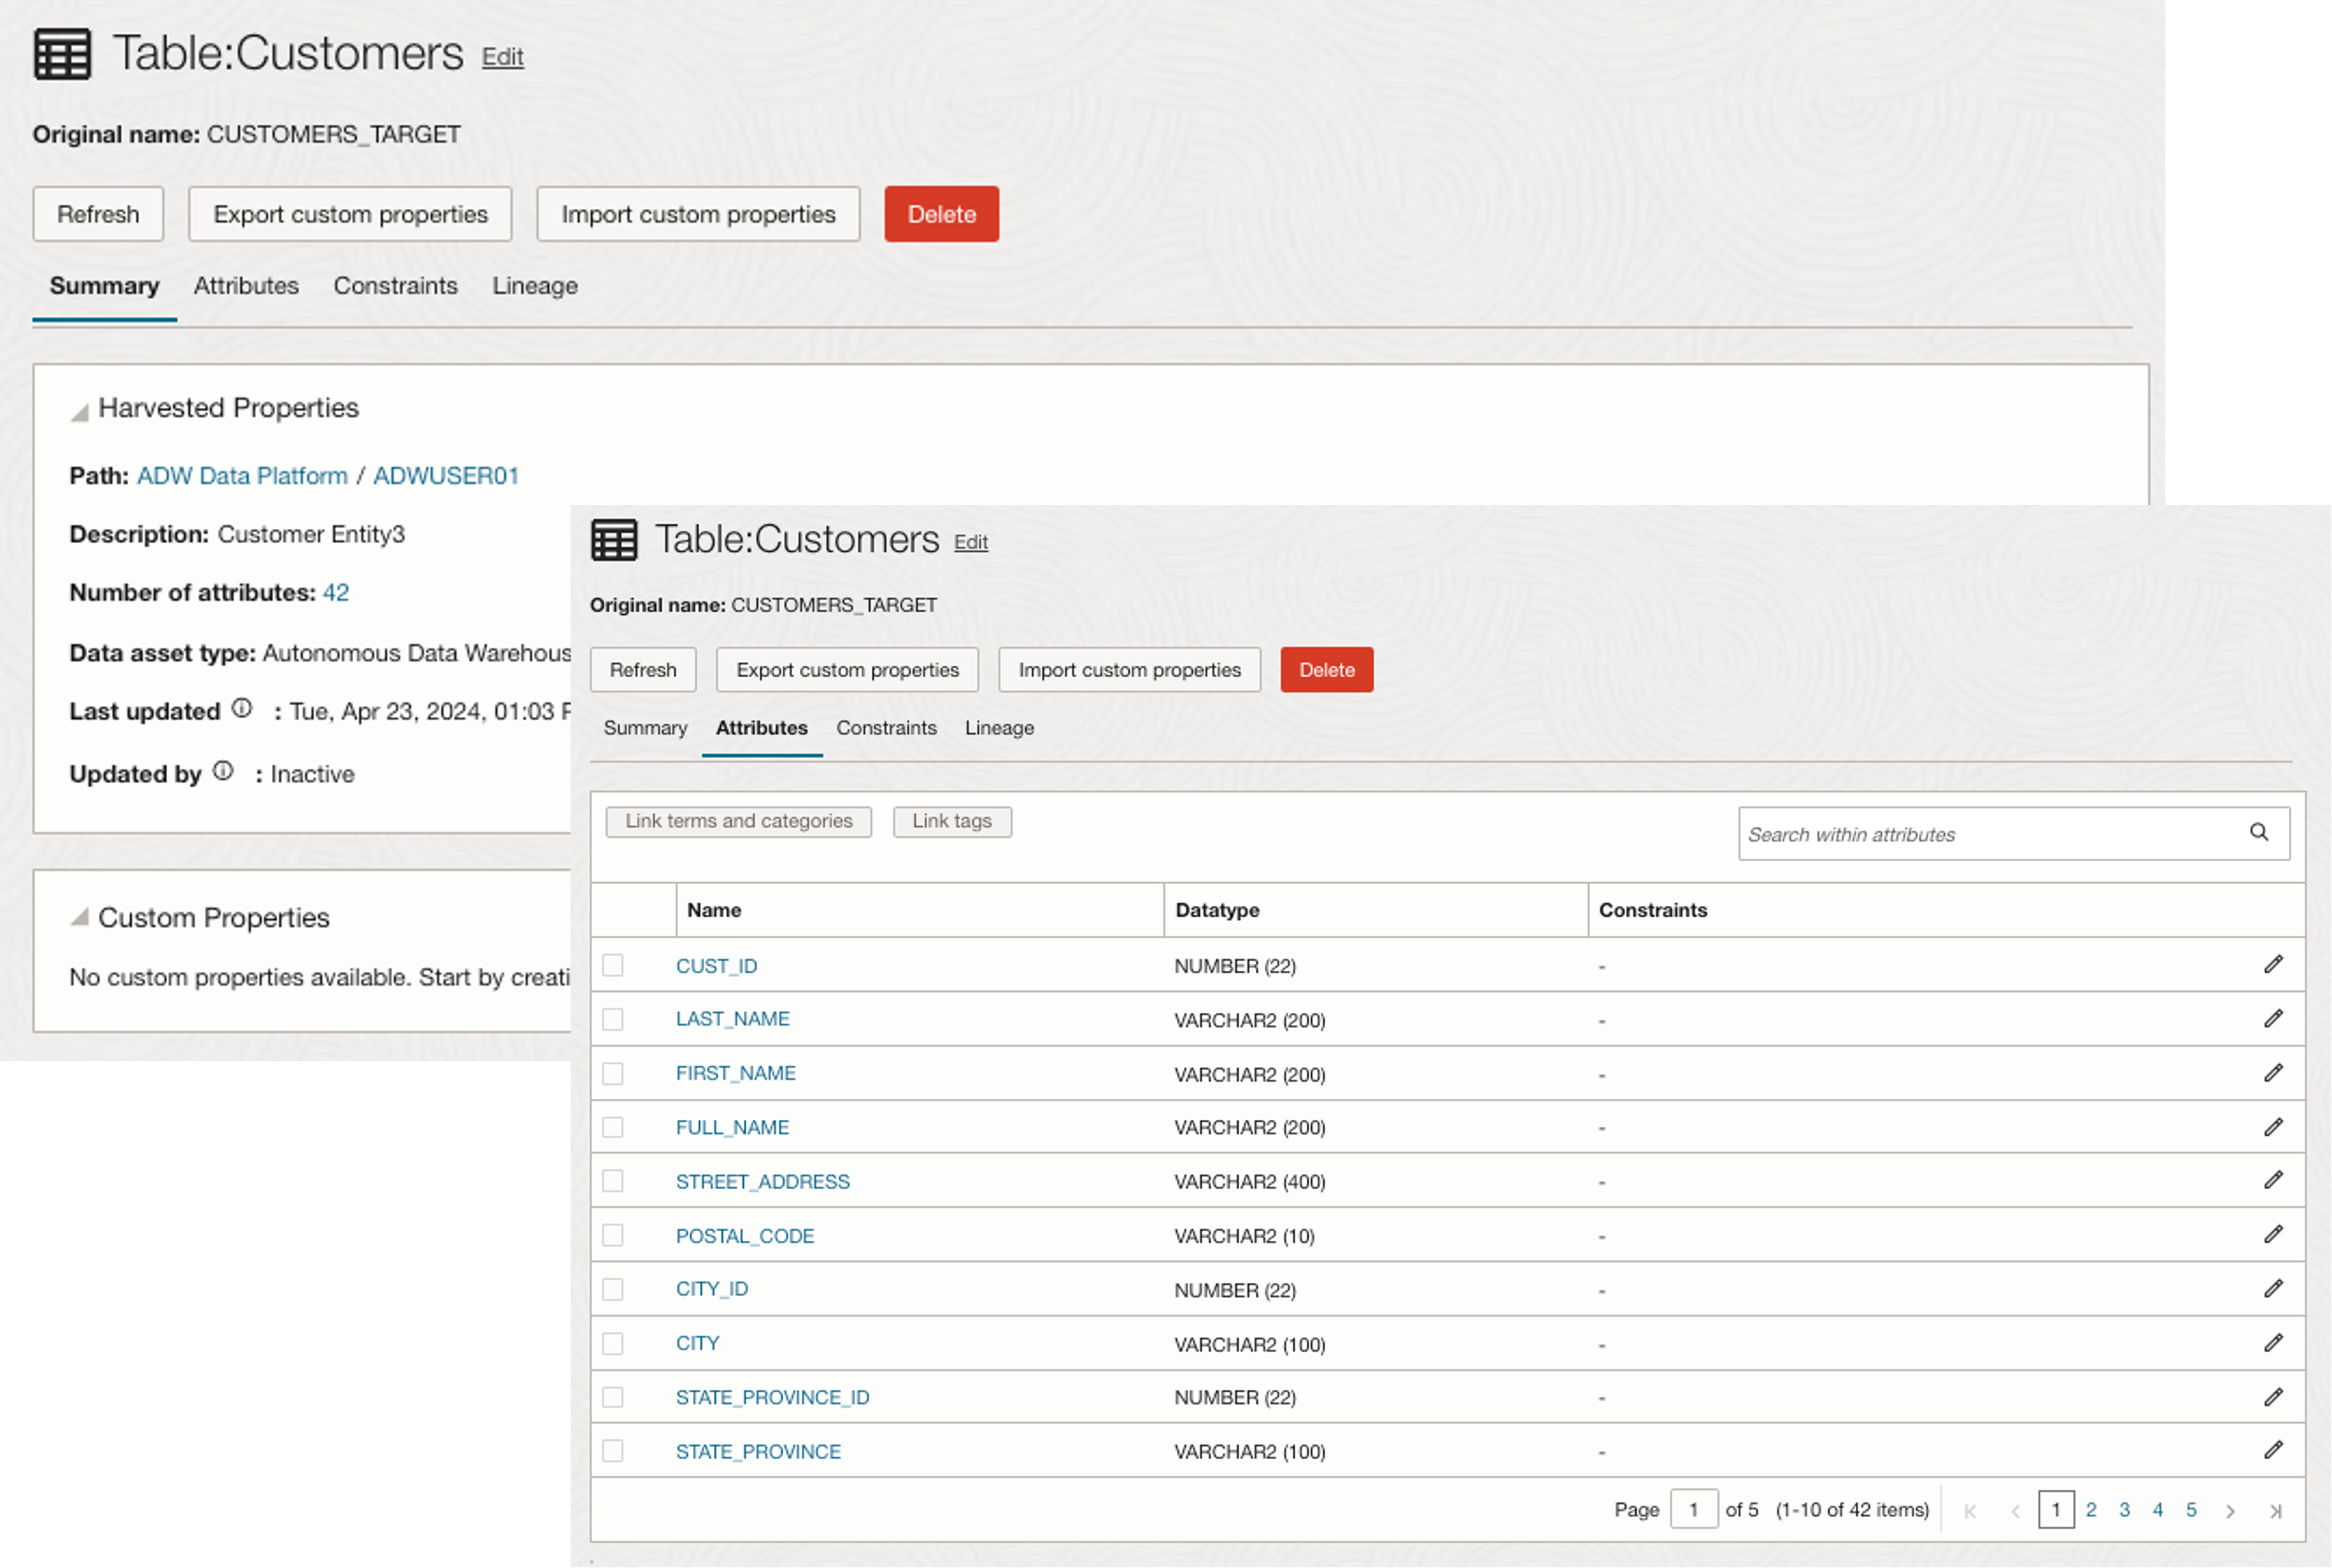2332x1568 pixels.
Task: Open the STREET_ADDRESS attribute link
Action: coord(762,1182)
